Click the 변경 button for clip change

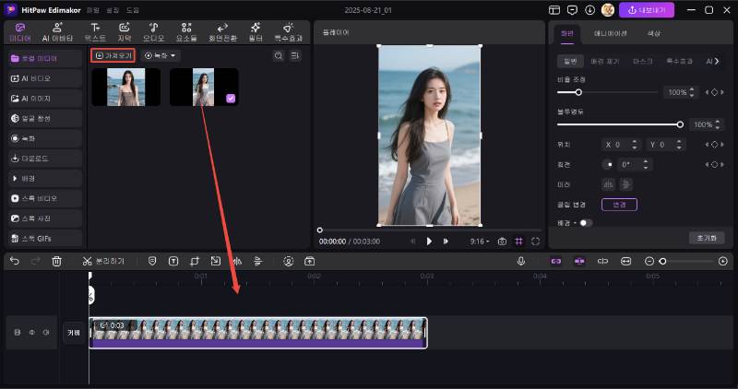pyautogui.click(x=619, y=205)
